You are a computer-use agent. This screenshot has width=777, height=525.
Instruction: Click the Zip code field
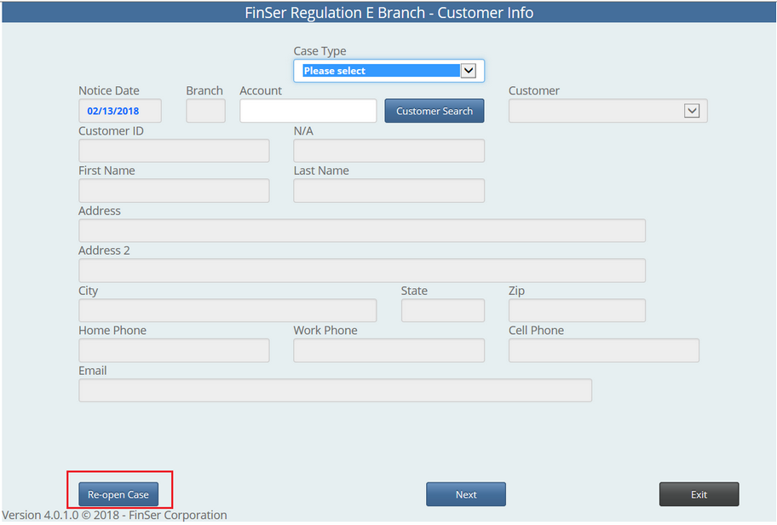tap(577, 310)
